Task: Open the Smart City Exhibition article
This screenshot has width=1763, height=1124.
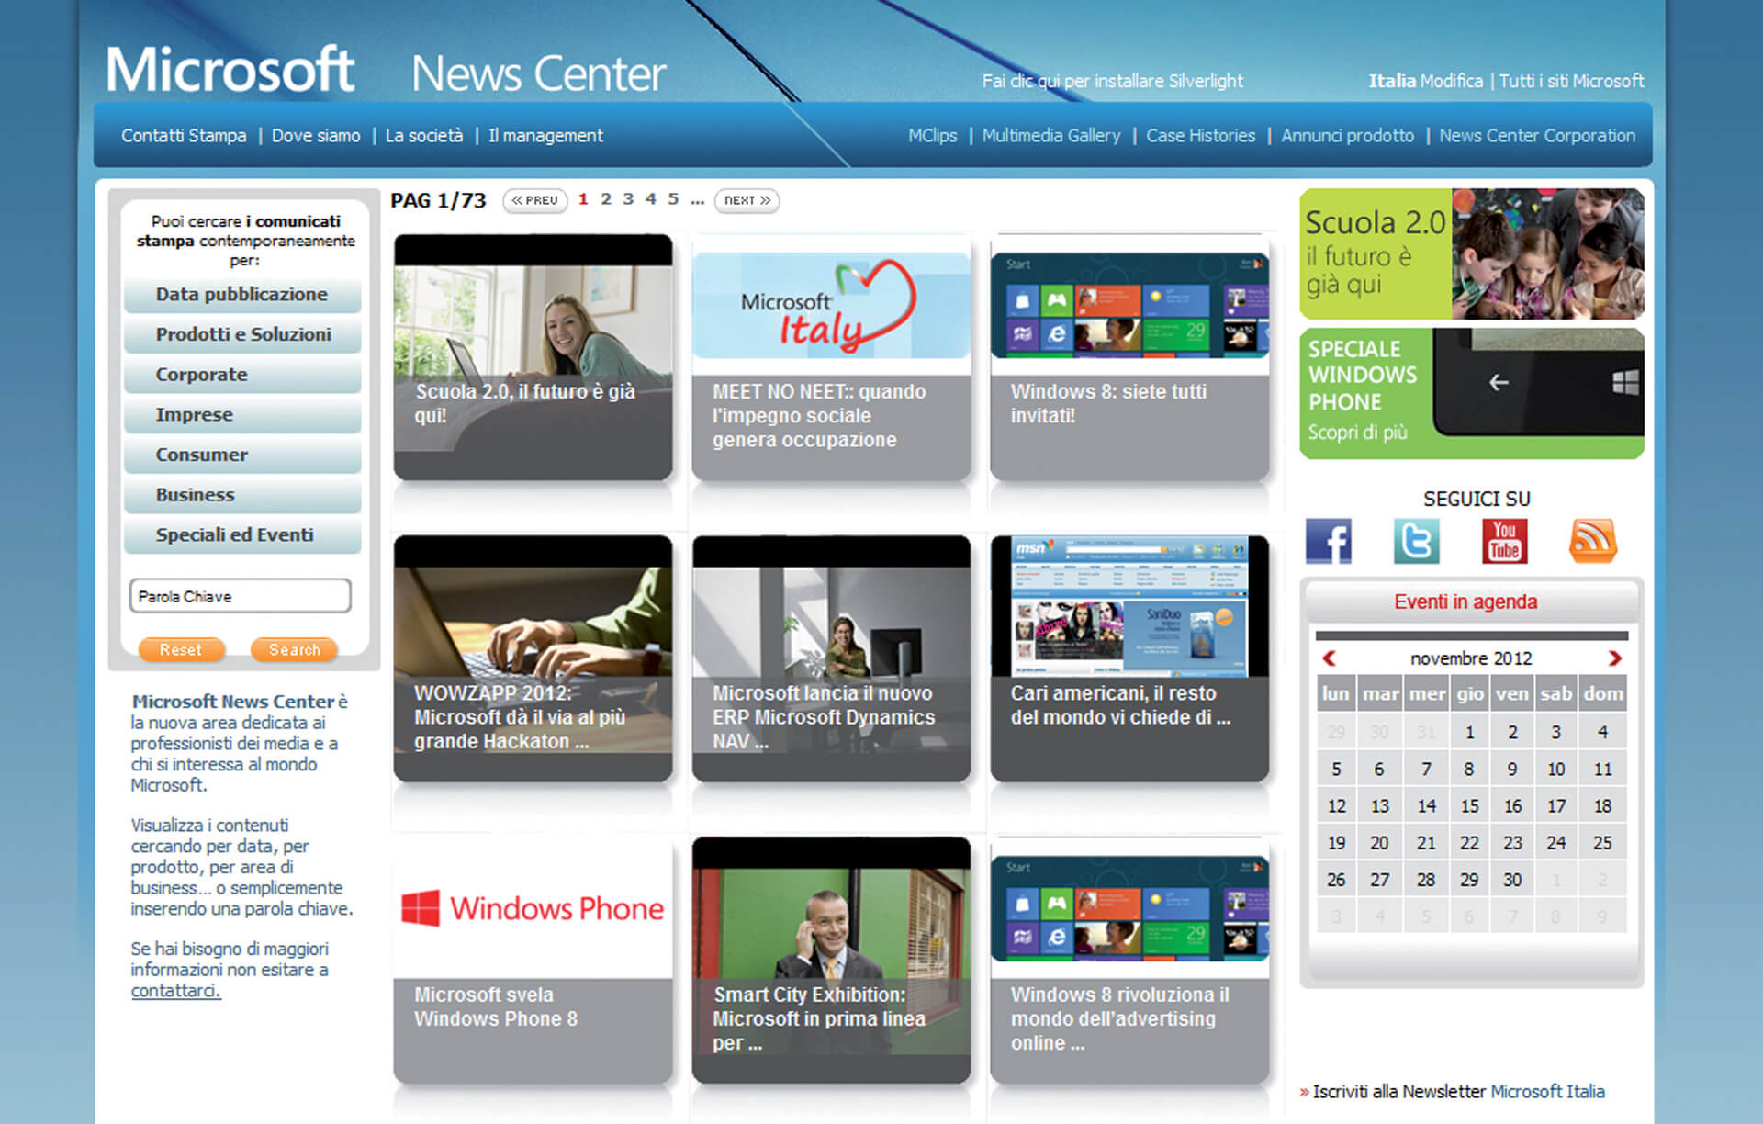Action: (x=831, y=960)
